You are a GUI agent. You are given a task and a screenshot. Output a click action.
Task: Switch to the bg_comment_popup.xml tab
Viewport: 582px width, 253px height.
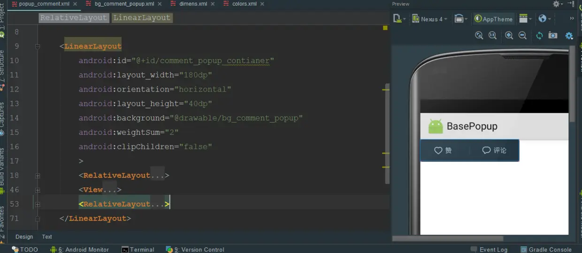point(124,4)
